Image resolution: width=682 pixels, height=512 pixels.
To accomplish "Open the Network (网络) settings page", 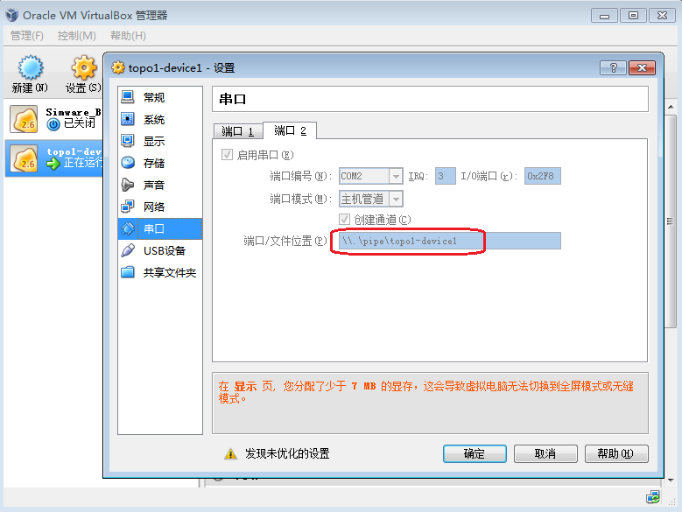I will [160, 207].
